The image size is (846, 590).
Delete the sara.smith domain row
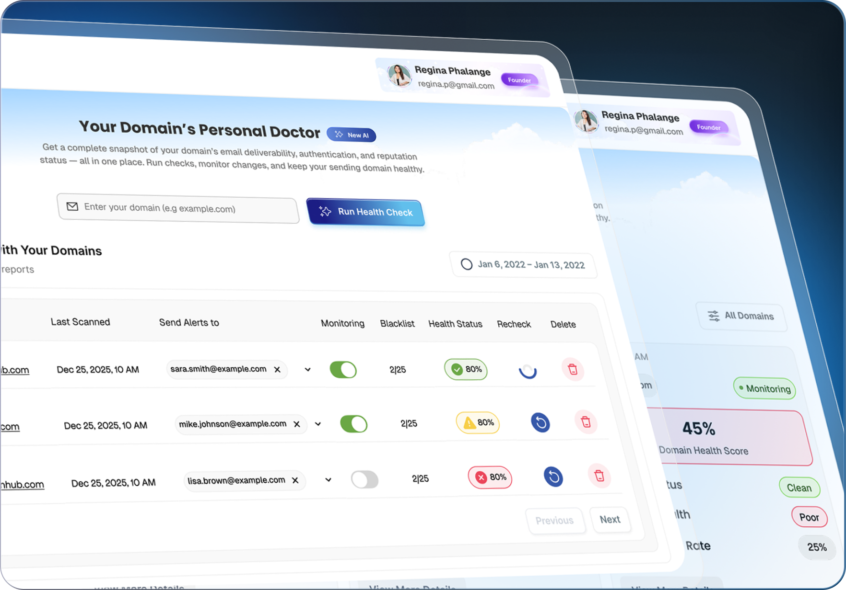(x=573, y=369)
